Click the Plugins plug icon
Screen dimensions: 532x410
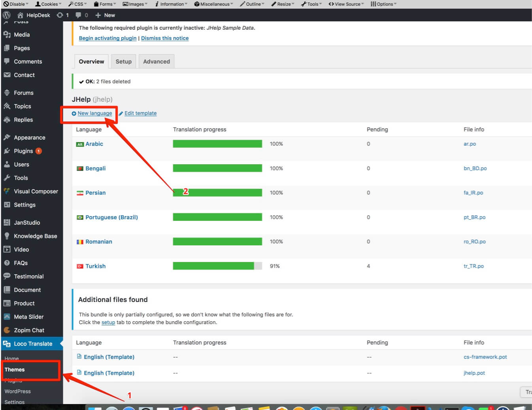7,151
